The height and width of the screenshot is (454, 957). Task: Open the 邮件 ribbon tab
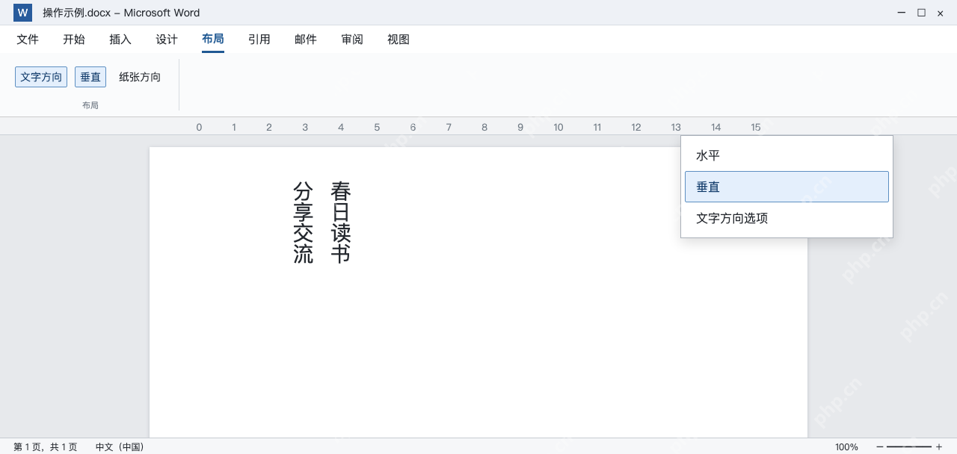point(306,40)
